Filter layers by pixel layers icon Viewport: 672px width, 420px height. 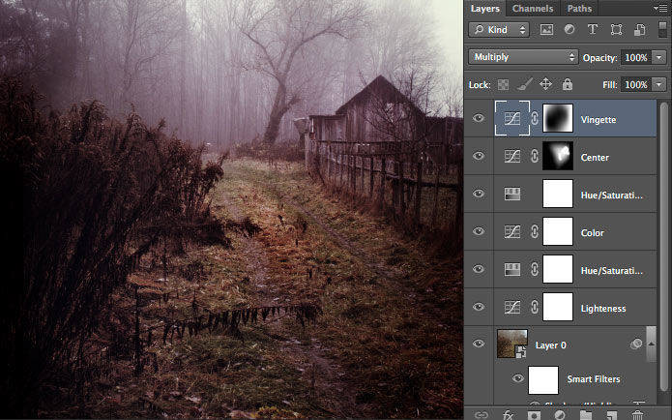(546, 30)
